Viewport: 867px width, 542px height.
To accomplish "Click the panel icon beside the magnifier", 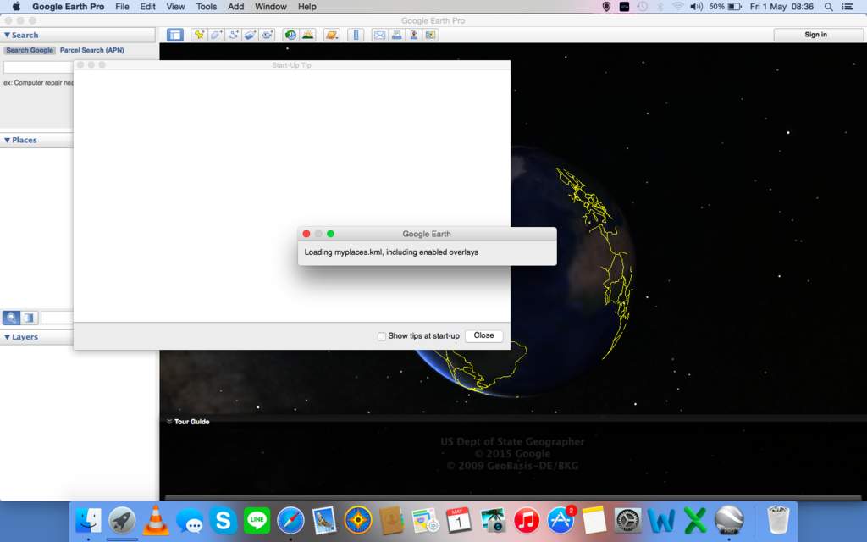I will pyautogui.click(x=30, y=318).
